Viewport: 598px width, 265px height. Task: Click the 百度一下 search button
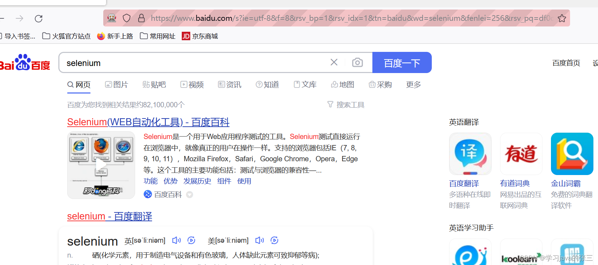tap(402, 62)
